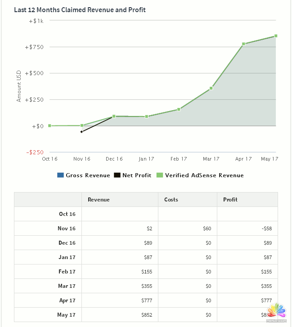Click the Costs column header
Image resolution: width=292 pixels, height=327 pixels.
click(x=171, y=200)
